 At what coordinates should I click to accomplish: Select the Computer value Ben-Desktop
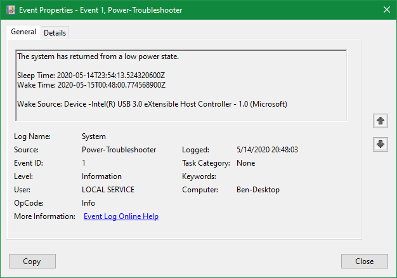click(x=257, y=190)
